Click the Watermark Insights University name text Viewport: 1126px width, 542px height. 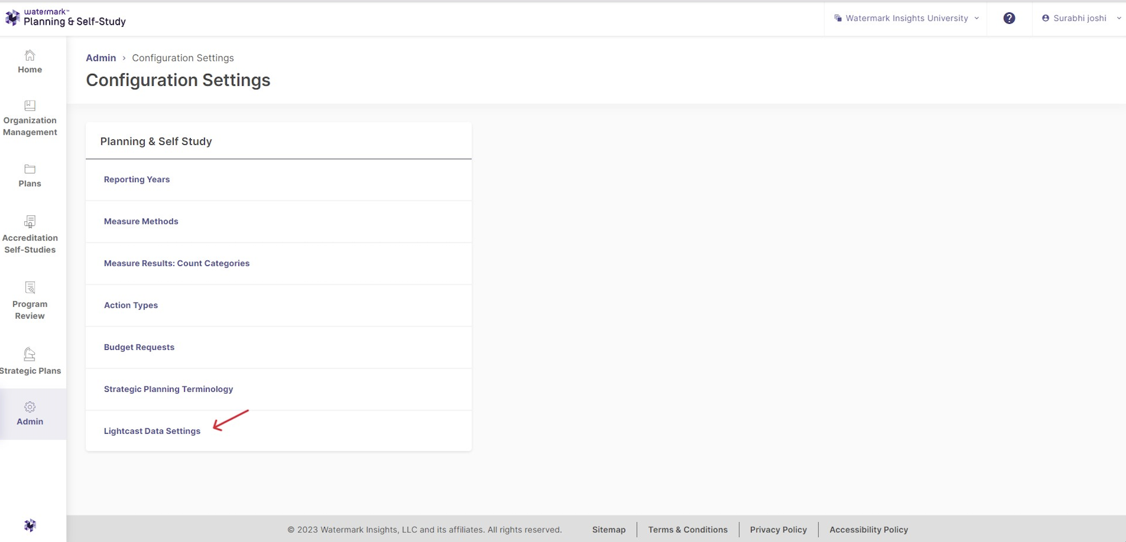[x=907, y=18]
